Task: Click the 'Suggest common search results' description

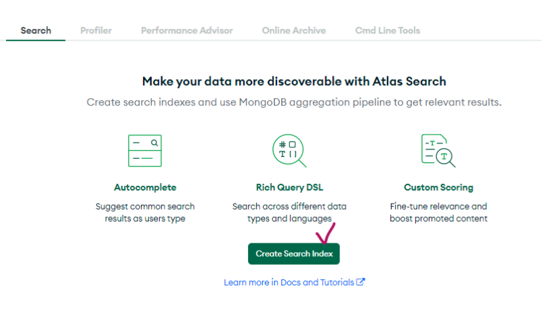Action: 145,212
